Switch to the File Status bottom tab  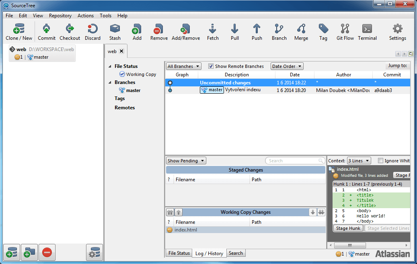click(179, 253)
